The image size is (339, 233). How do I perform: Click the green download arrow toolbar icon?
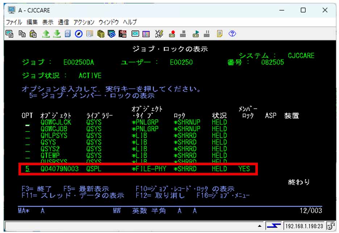56,34
